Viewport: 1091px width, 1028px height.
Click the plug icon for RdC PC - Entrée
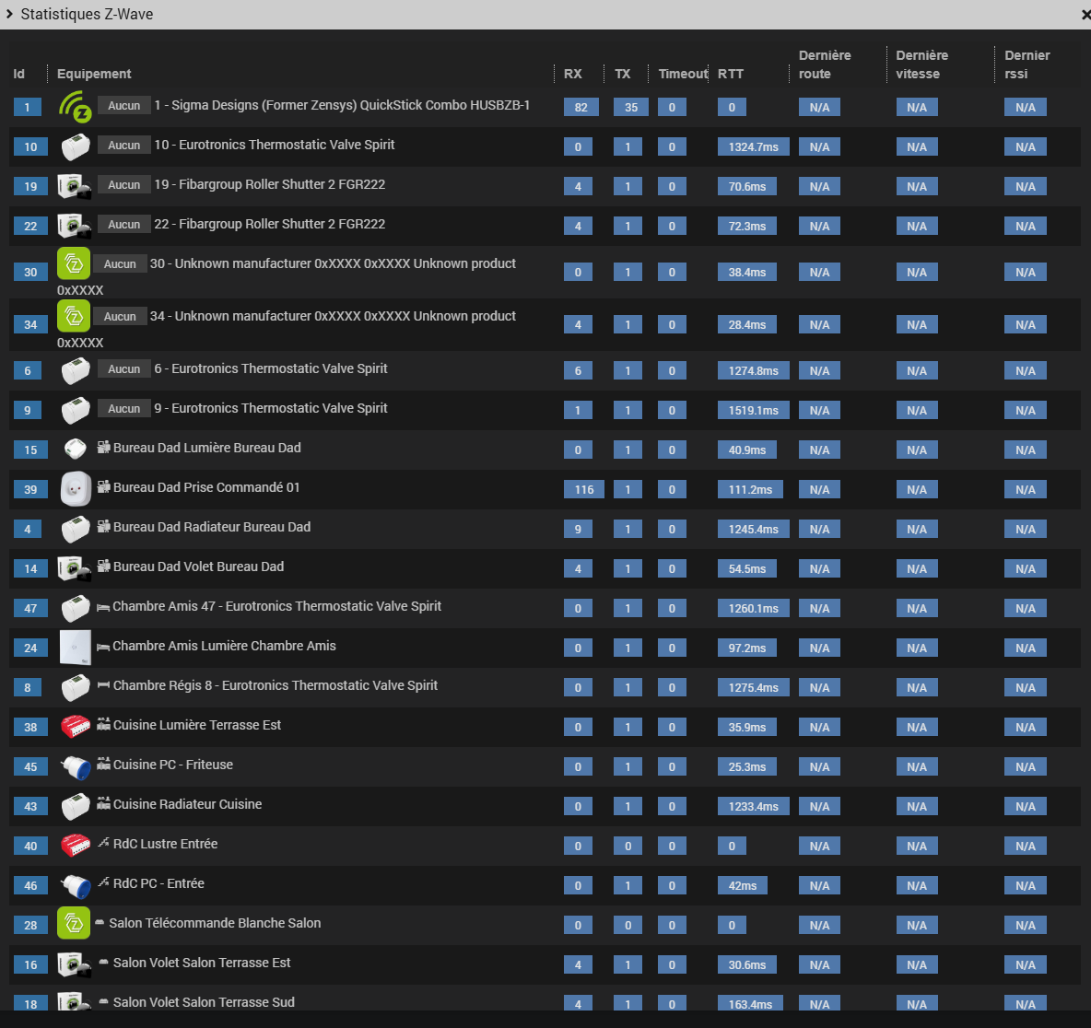coord(76,885)
